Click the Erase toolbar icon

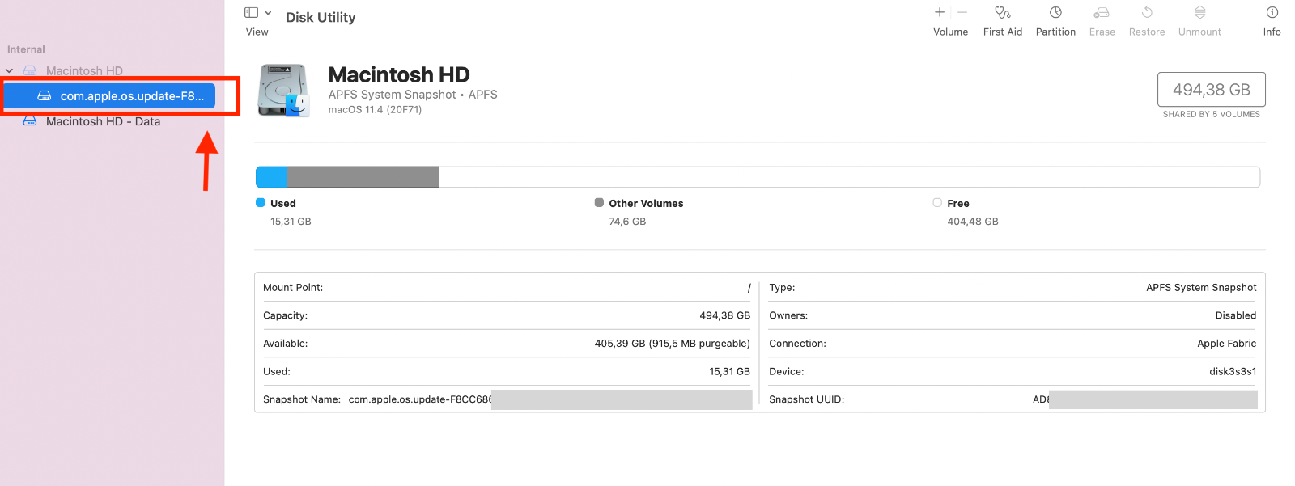point(1102,12)
